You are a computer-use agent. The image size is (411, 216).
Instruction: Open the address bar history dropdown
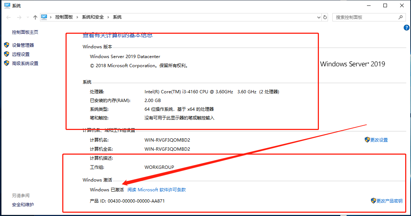319,17
